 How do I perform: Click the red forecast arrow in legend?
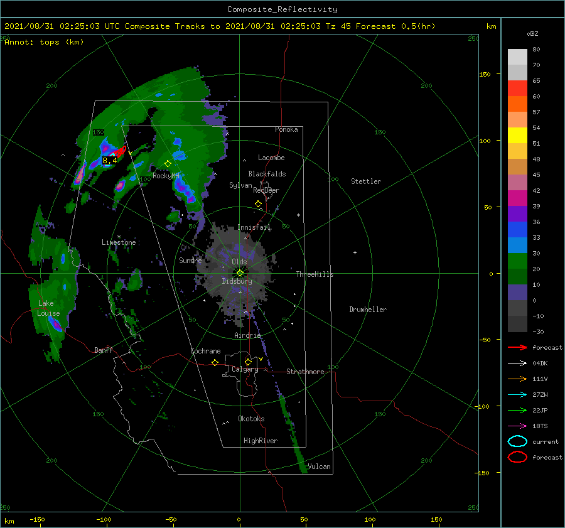pyautogui.click(x=517, y=347)
